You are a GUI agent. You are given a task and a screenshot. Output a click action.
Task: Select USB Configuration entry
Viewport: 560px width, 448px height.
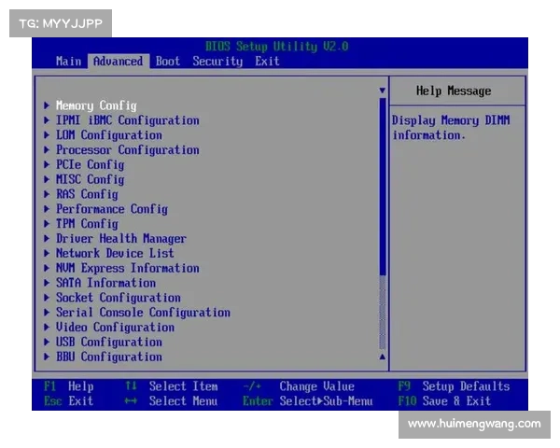pyautogui.click(x=108, y=343)
